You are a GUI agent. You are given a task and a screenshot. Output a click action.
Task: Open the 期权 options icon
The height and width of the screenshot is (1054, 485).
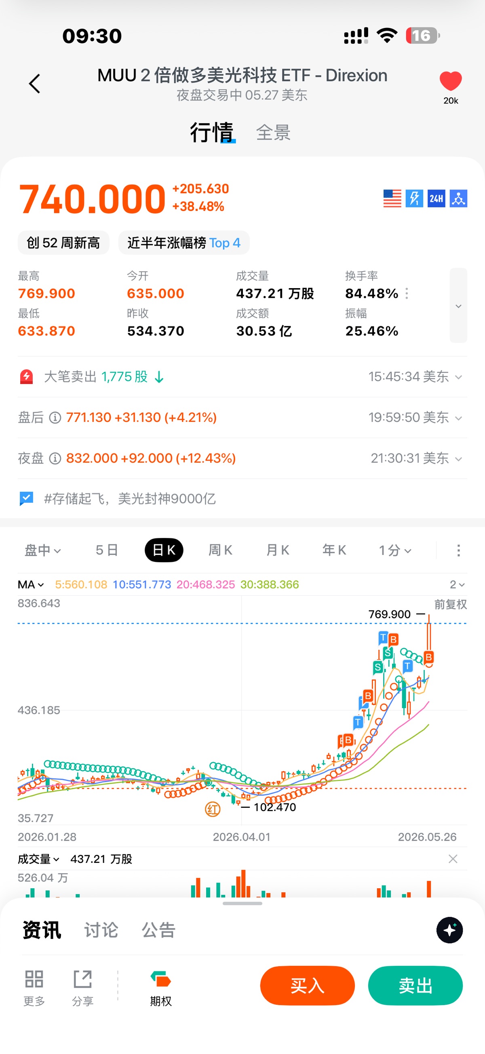(160, 988)
